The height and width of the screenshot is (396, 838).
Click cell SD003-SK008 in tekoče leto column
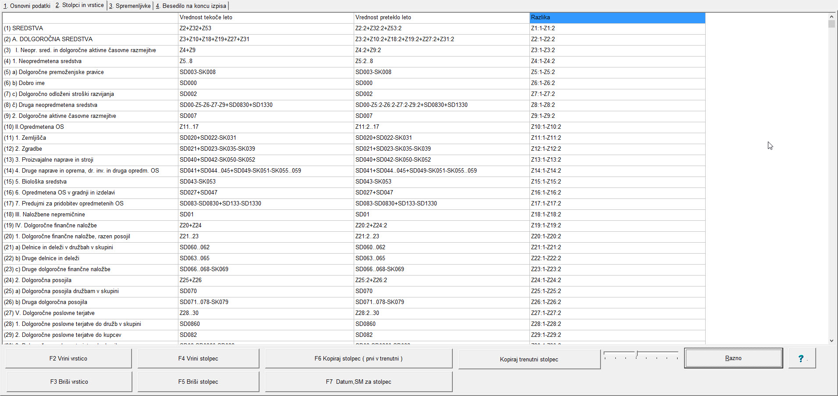pos(266,72)
